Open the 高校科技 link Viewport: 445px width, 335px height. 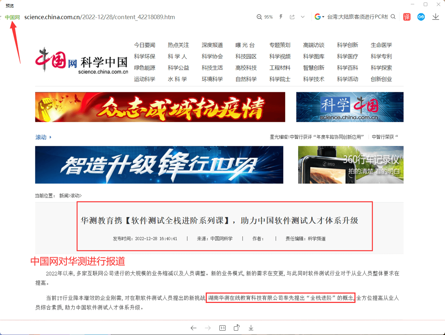(246, 68)
